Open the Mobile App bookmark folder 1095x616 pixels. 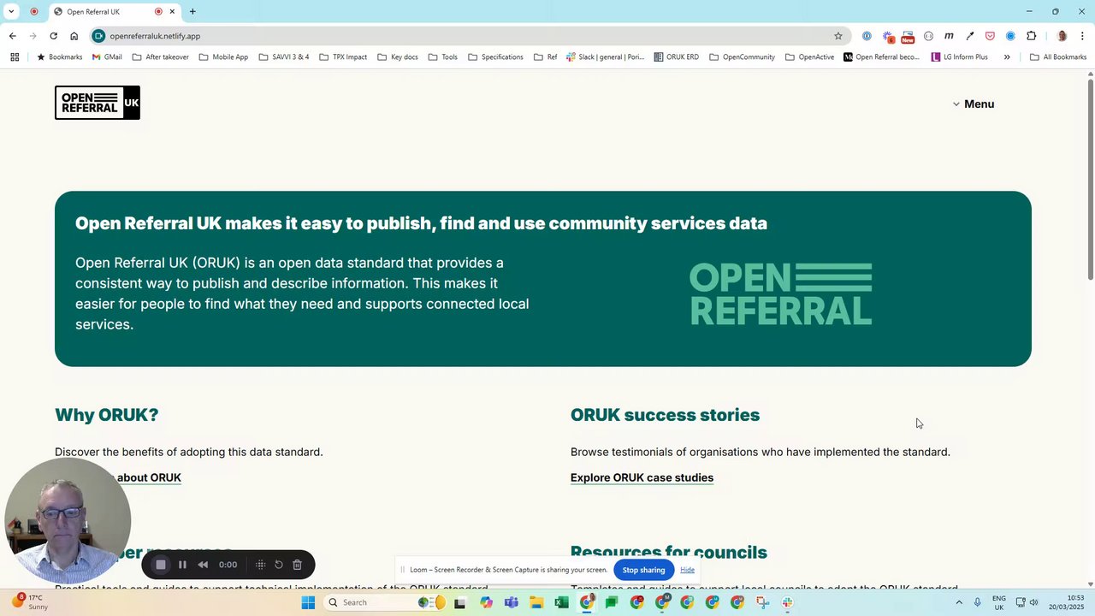[223, 57]
